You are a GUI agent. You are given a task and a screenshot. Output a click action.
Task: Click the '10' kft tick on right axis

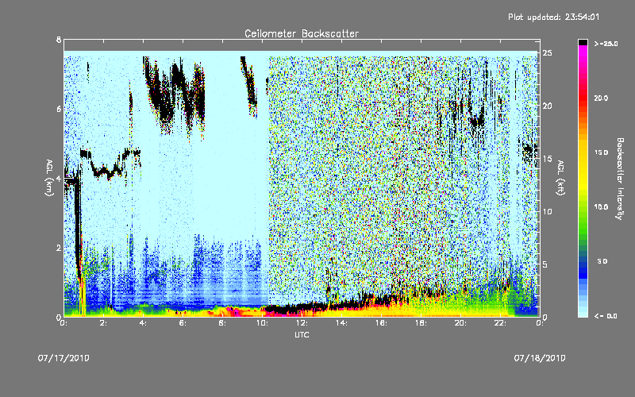pyautogui.click(x=548, y=211)
